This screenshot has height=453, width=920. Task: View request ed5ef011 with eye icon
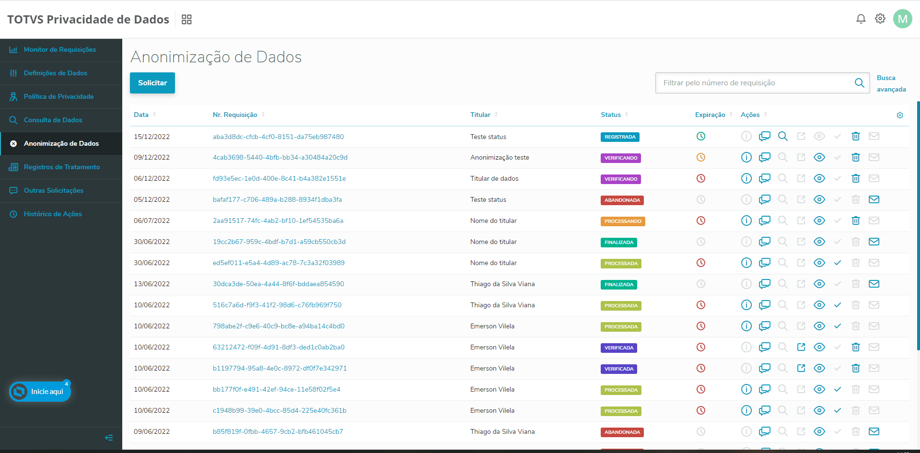[x=819, y=263]
